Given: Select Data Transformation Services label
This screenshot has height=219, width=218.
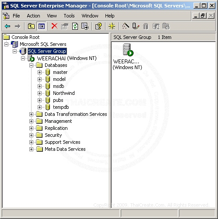Looking at the screenshot, I should pos(76,114).
